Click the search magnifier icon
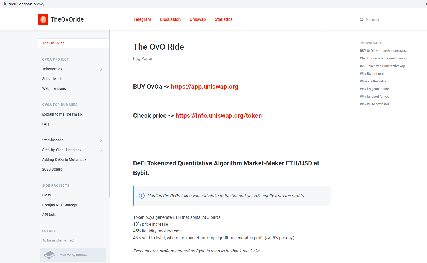This screenshot has width=427, height=263. point(362,19)
